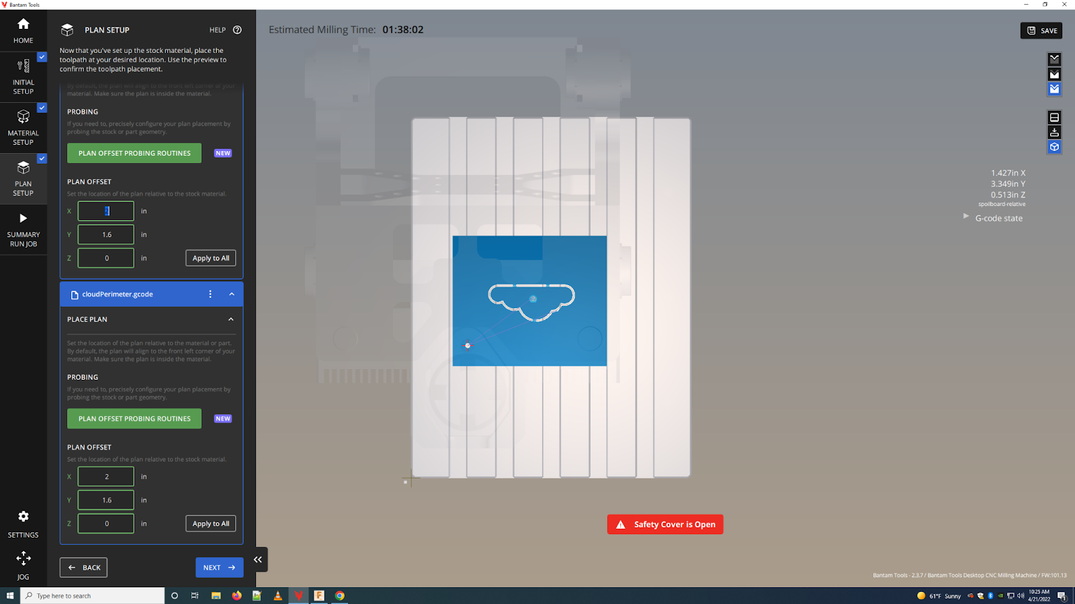Image resolution: width=1075 pixels, height=604 pixels.
Task: Open Chrome from the taskbar
Action: [x=340, y=596]
